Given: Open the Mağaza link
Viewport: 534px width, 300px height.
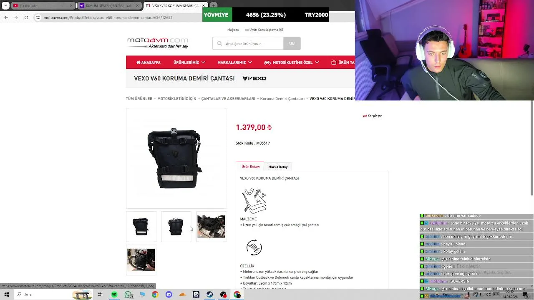Looking at the screenshot, I should pos(233,30).
